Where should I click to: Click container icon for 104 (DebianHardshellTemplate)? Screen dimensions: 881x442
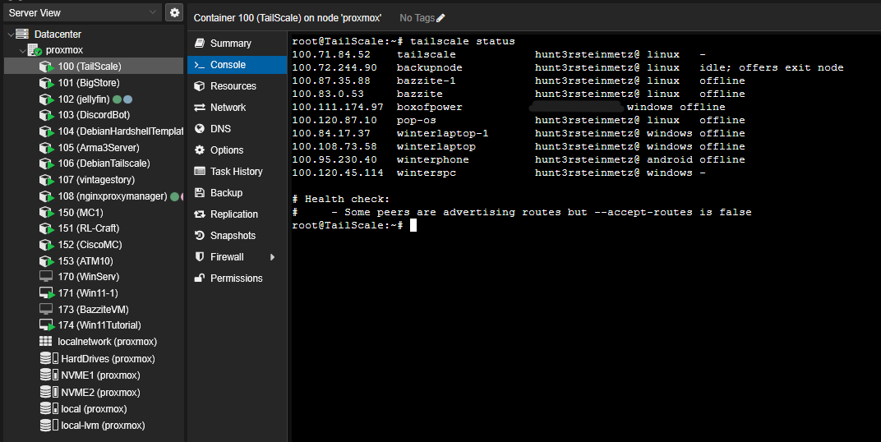[47, 131]
